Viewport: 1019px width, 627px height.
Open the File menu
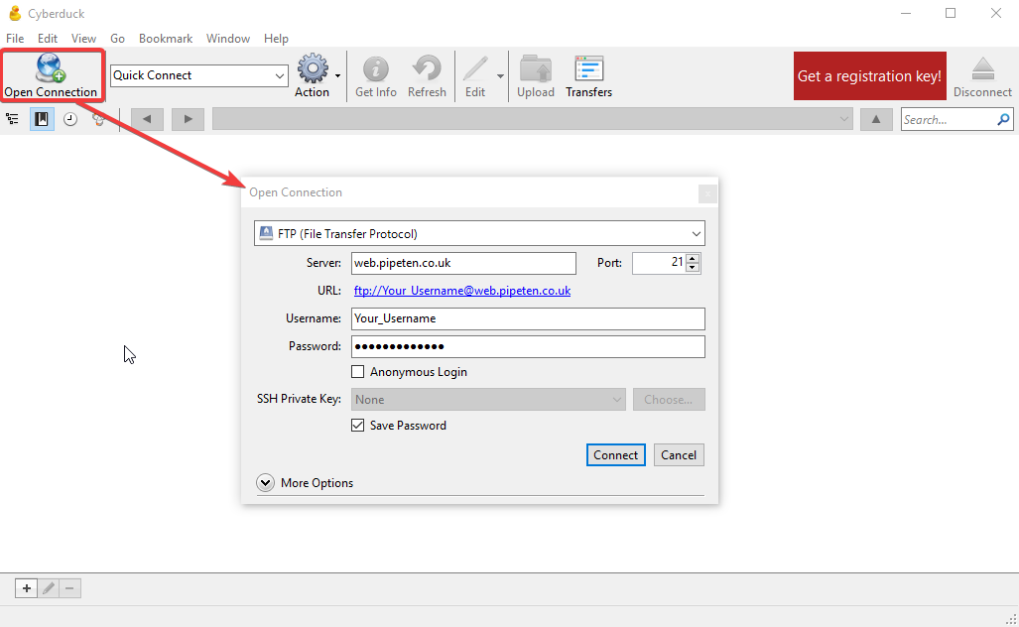point(15,39)
